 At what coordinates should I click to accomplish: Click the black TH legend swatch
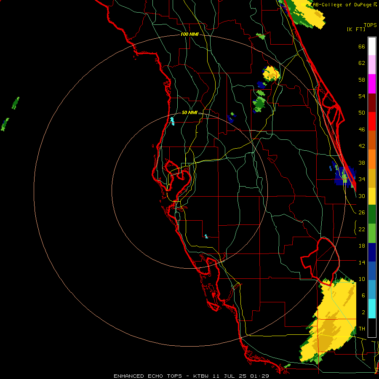[372, 328]
